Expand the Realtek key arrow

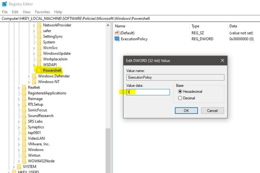pos(19,88)
